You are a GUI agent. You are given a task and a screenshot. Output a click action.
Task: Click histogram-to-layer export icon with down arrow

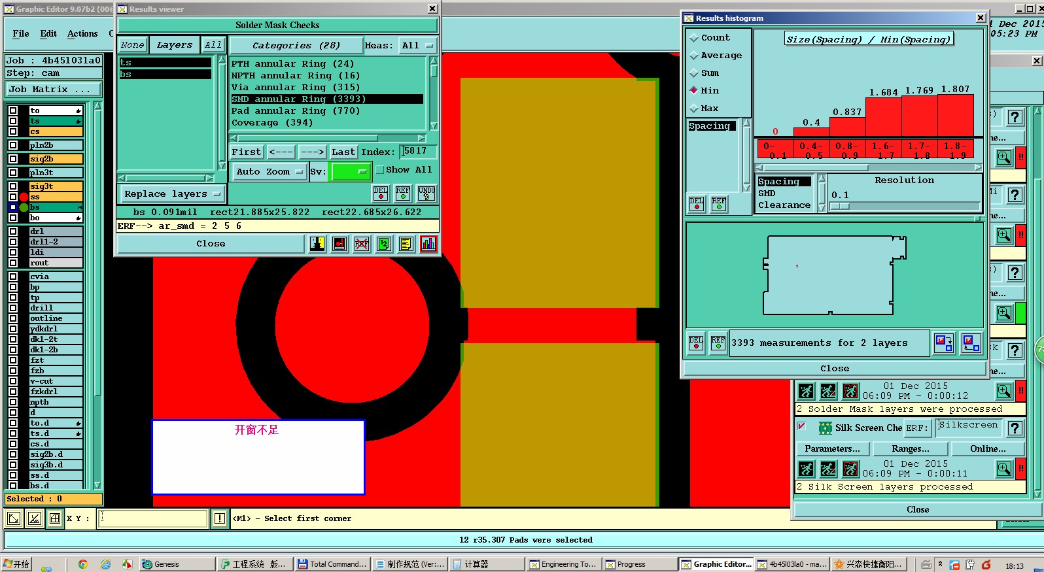click(944, 343)
